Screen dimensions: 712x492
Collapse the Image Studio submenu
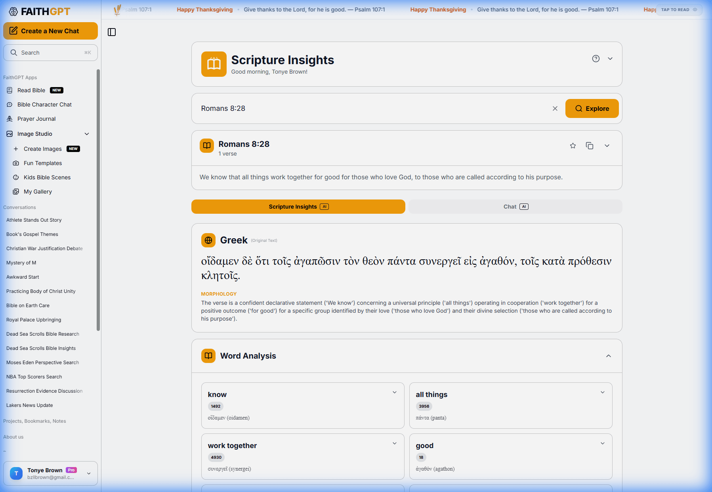87,134
